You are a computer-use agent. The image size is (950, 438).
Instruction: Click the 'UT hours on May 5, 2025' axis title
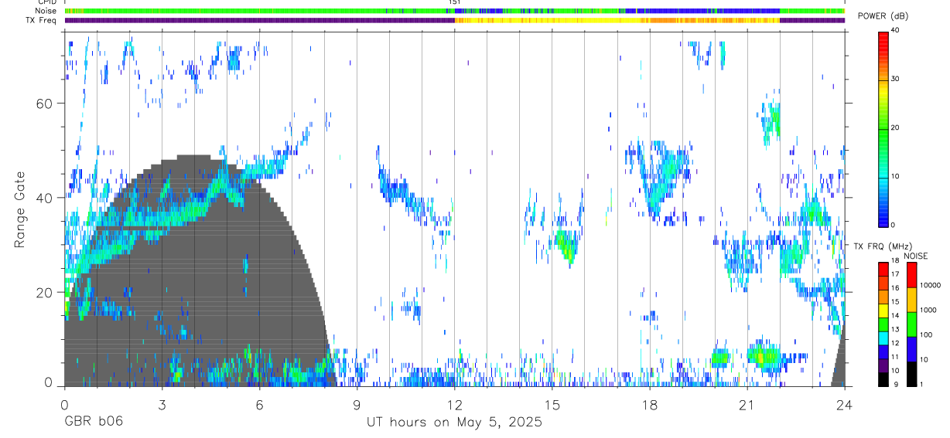pos(454,423)
